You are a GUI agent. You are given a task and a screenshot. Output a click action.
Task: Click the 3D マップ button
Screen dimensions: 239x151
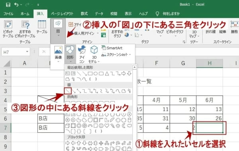194,34
